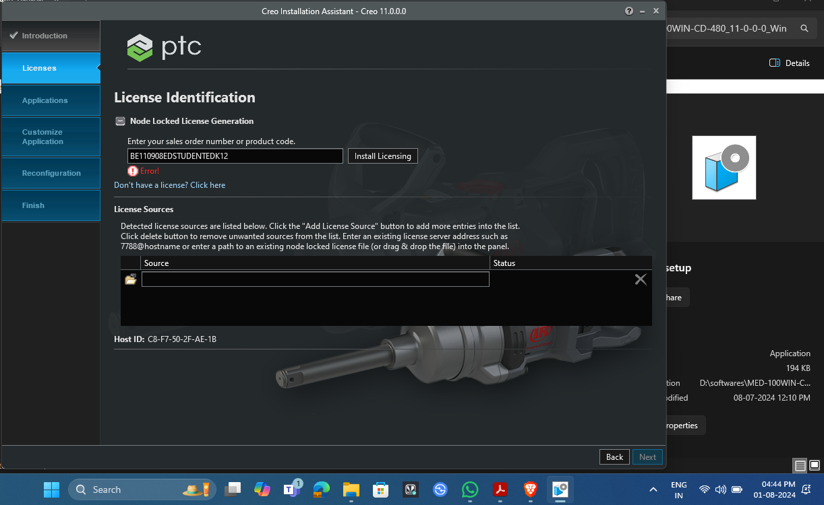Click the 'Click here' license link
The width and height of the screenshot is (824, 505).
[x=207, y=184]
